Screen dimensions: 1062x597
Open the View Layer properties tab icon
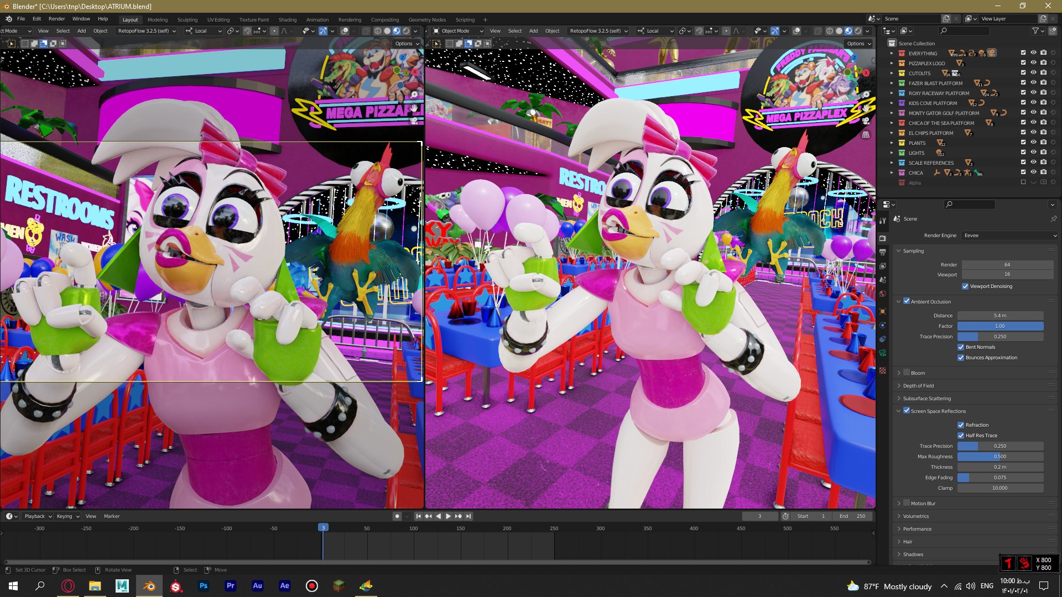click(x=883, y=266)
